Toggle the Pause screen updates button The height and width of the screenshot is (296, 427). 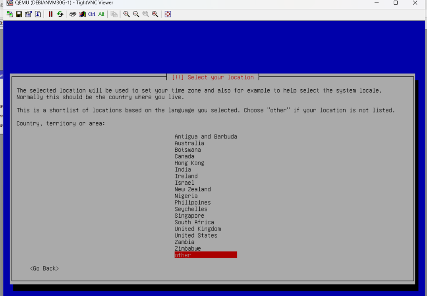pyautogui.click(x=50, y=14)
